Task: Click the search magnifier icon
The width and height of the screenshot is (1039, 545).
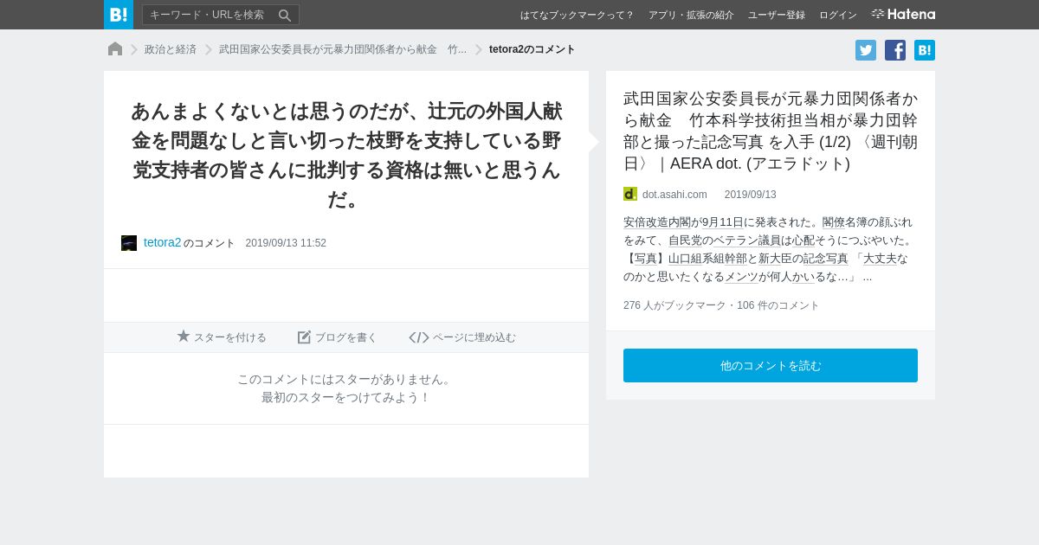Action: [285, 15]
